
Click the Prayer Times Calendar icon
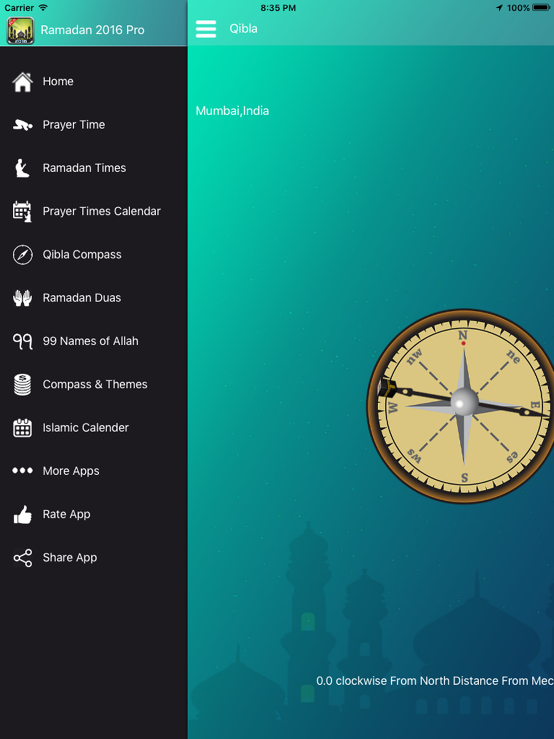(23, 211)
